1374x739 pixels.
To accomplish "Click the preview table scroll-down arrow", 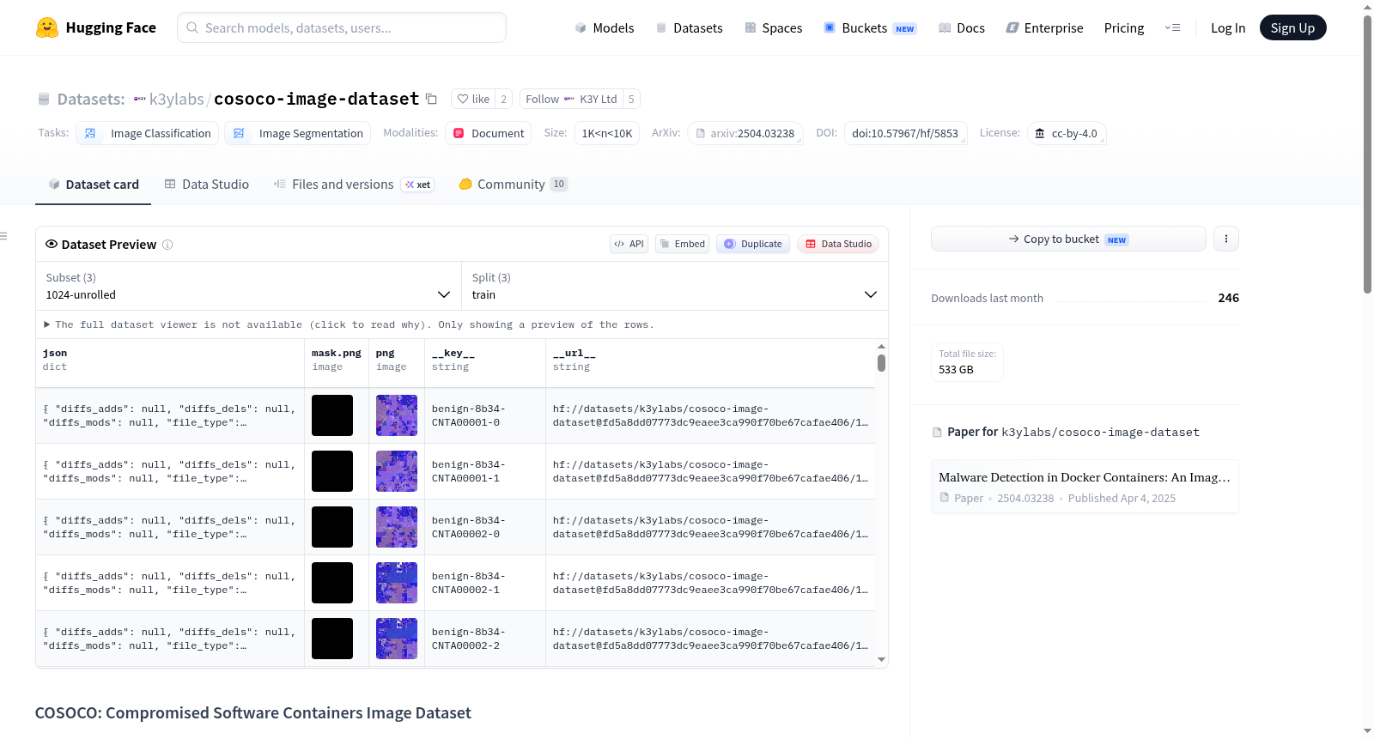I will [881, 660].
